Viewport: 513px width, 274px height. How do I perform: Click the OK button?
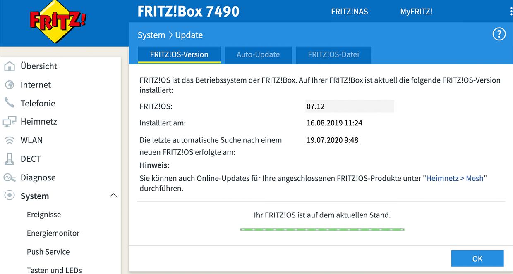pos(477,259)
